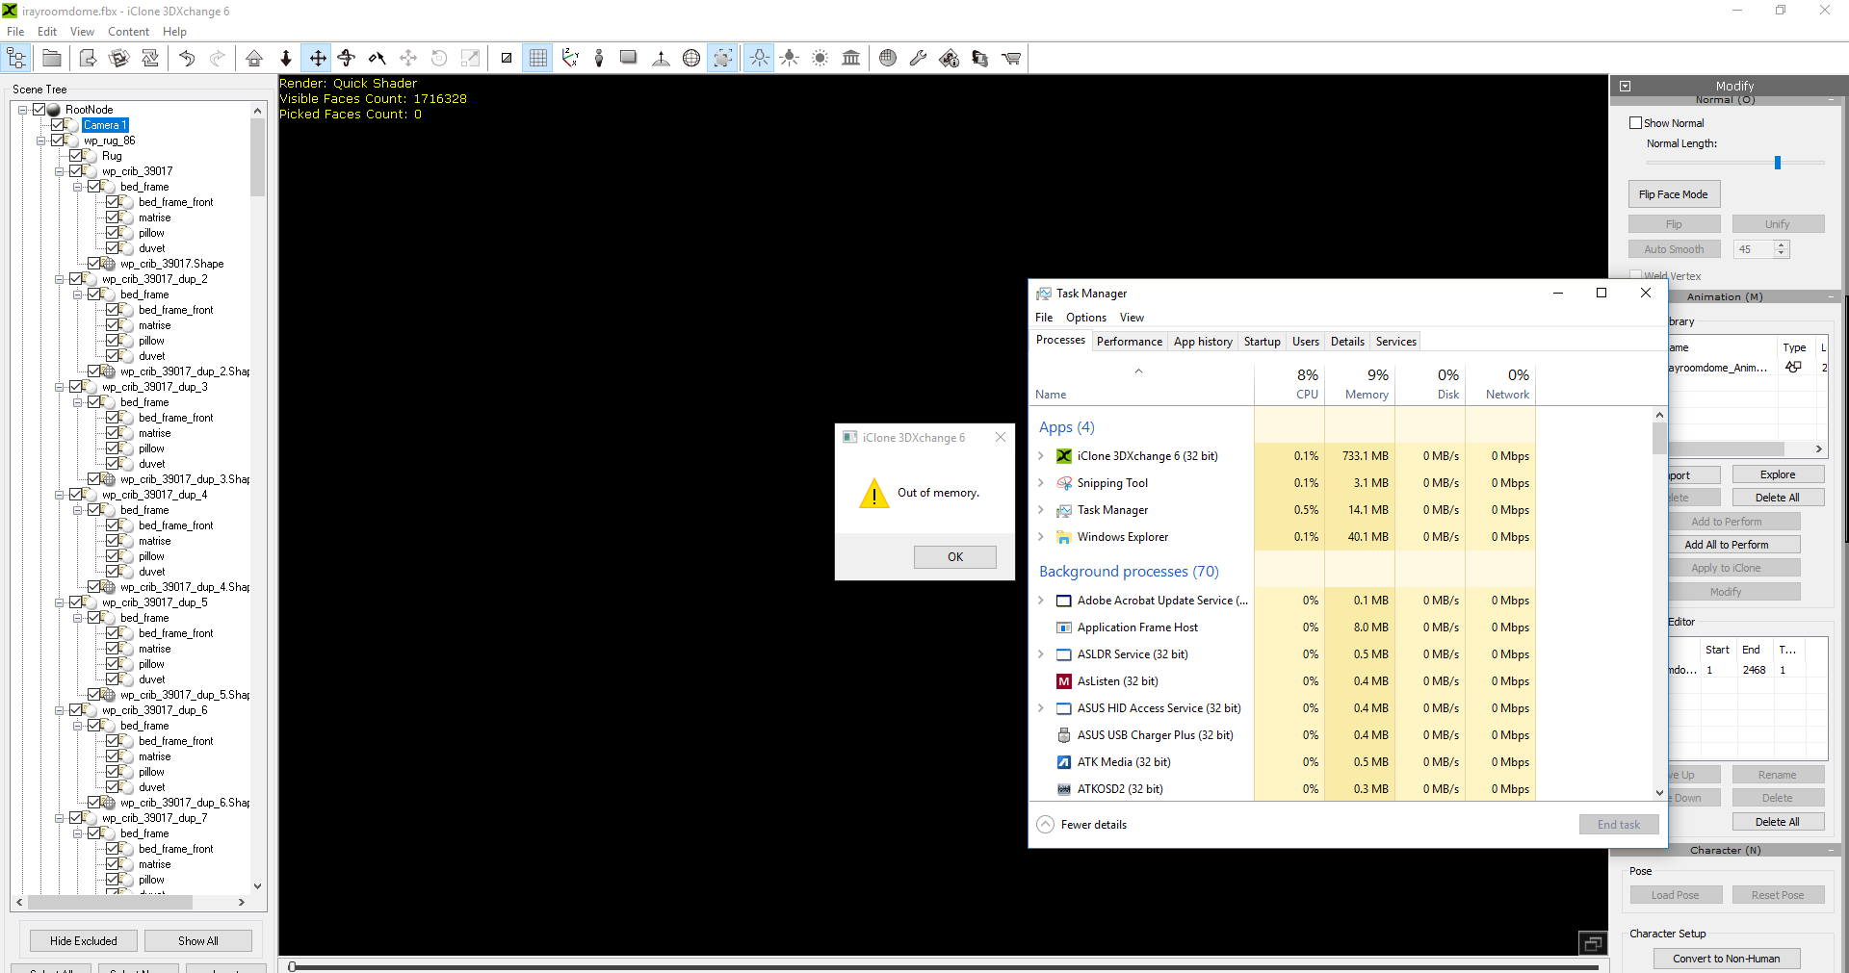
Task: Click the museum building library icon
Action: tap(851, 59)
